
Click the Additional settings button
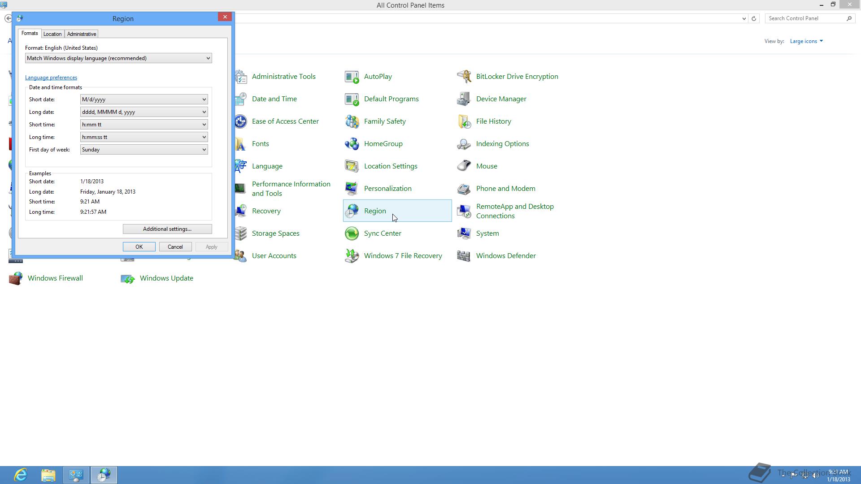tap(167, 229)
